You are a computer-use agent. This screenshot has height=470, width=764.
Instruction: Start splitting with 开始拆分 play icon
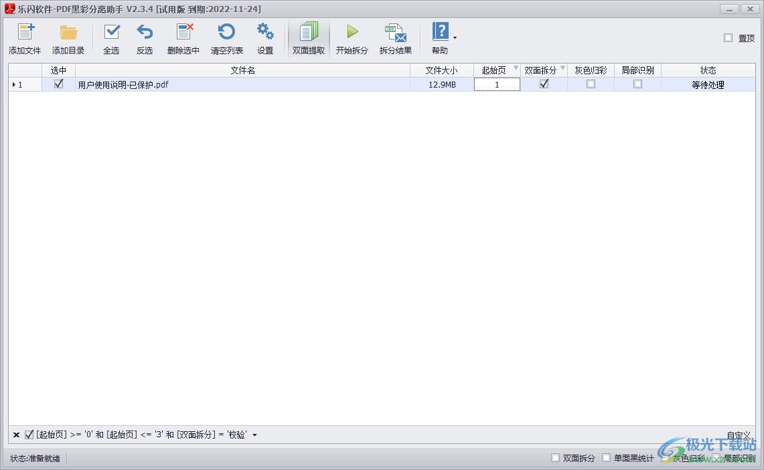click(352, 32)
